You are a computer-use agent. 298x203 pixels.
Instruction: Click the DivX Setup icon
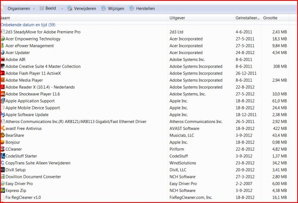click(x=3, y=170)
